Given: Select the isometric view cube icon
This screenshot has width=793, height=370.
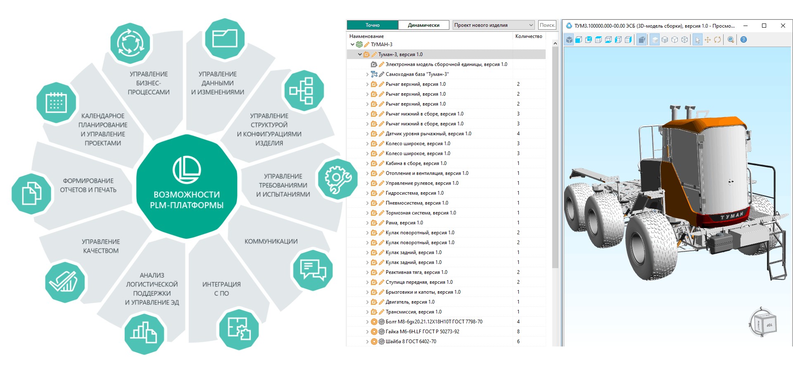Looking at the screenshot, I should (569, 40).
